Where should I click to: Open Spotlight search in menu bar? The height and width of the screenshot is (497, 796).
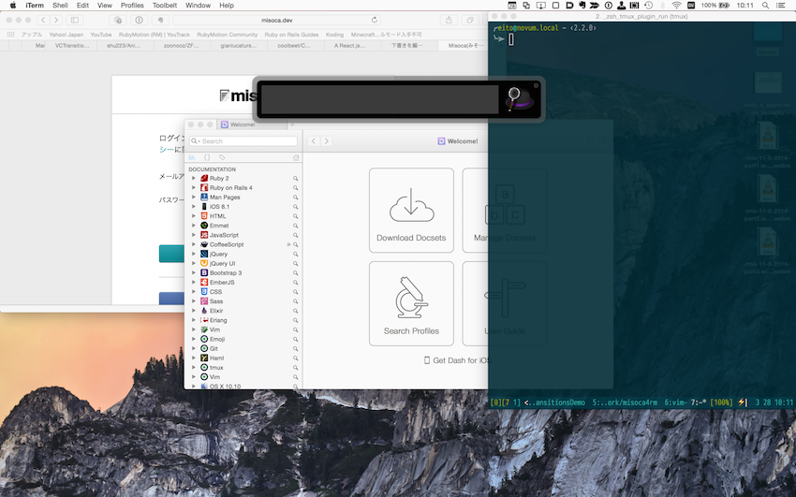[765, 5]
